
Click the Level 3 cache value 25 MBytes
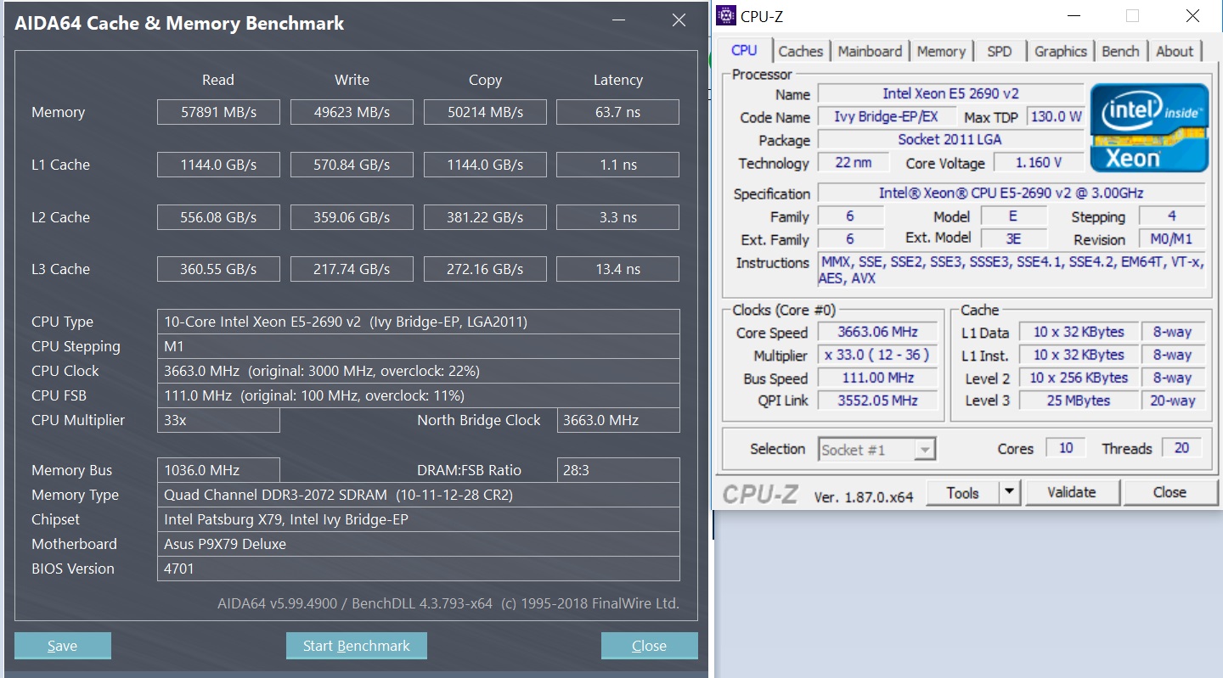[x=1079, y=401]
